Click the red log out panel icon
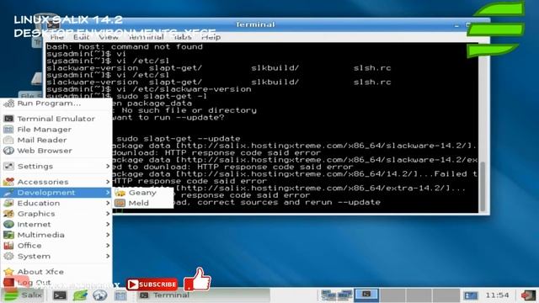 click(528, 295)
